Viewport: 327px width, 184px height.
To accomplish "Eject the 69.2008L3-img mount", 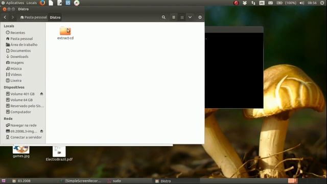I will (x=41, y=131).
